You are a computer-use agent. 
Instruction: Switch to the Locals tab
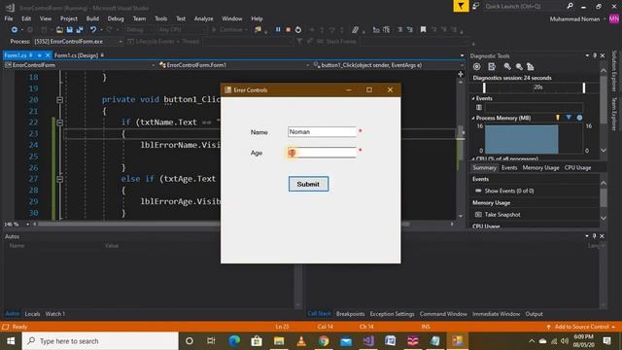pyautogui.click(x=32, y=314)
